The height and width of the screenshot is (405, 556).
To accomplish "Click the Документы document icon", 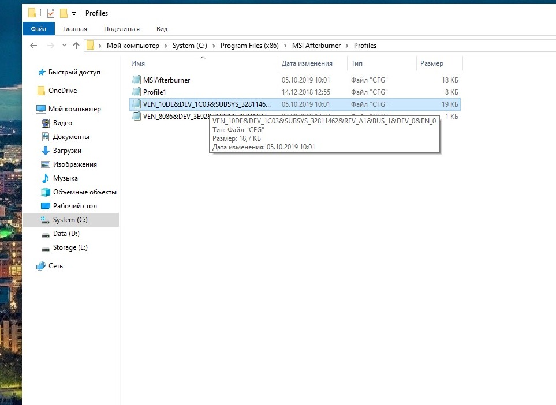I will (x=46, y=137).
